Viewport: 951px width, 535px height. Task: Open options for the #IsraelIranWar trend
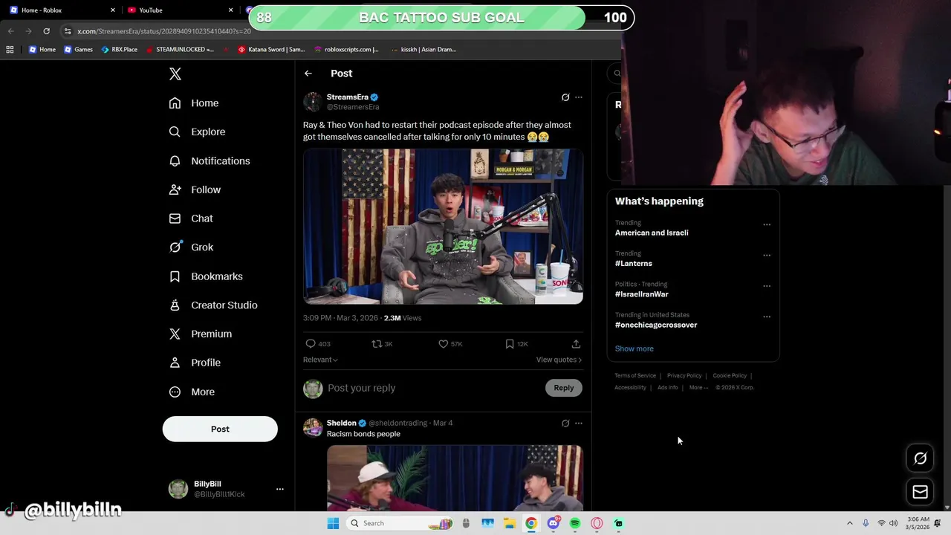[x=767, y=286]
